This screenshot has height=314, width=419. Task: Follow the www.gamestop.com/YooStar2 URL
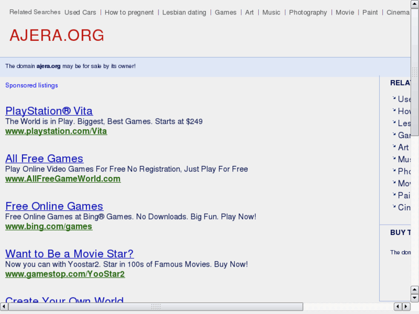[65, 274]
